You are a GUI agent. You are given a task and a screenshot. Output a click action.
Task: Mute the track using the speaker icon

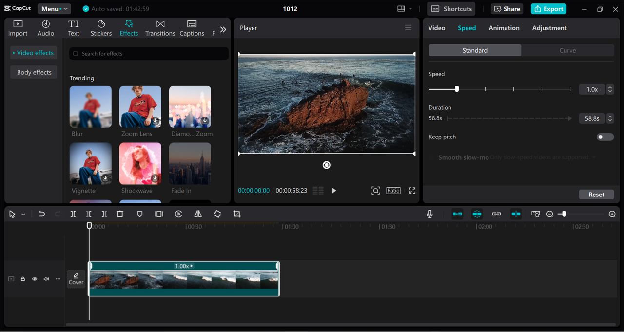46,279
